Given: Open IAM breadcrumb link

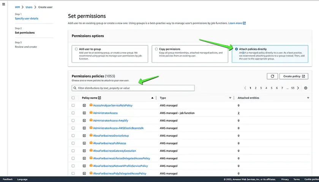Looking at the screenshot, I should coord(17,7).
